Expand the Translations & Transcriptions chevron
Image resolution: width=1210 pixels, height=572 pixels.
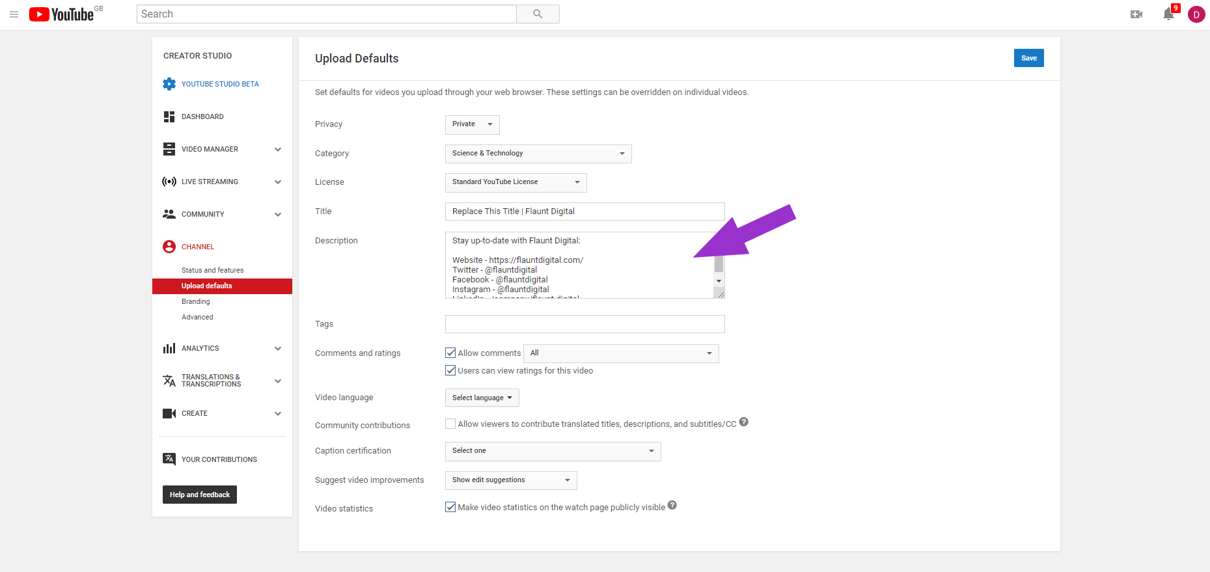coord(278,381)
